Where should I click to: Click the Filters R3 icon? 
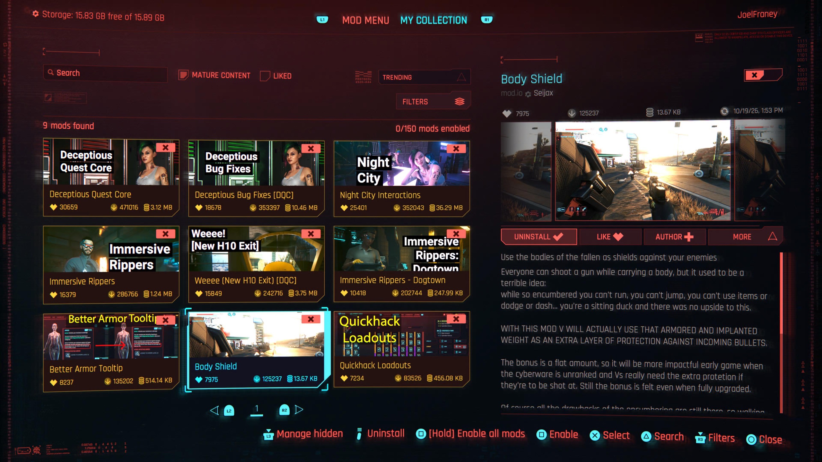(700, 438)
